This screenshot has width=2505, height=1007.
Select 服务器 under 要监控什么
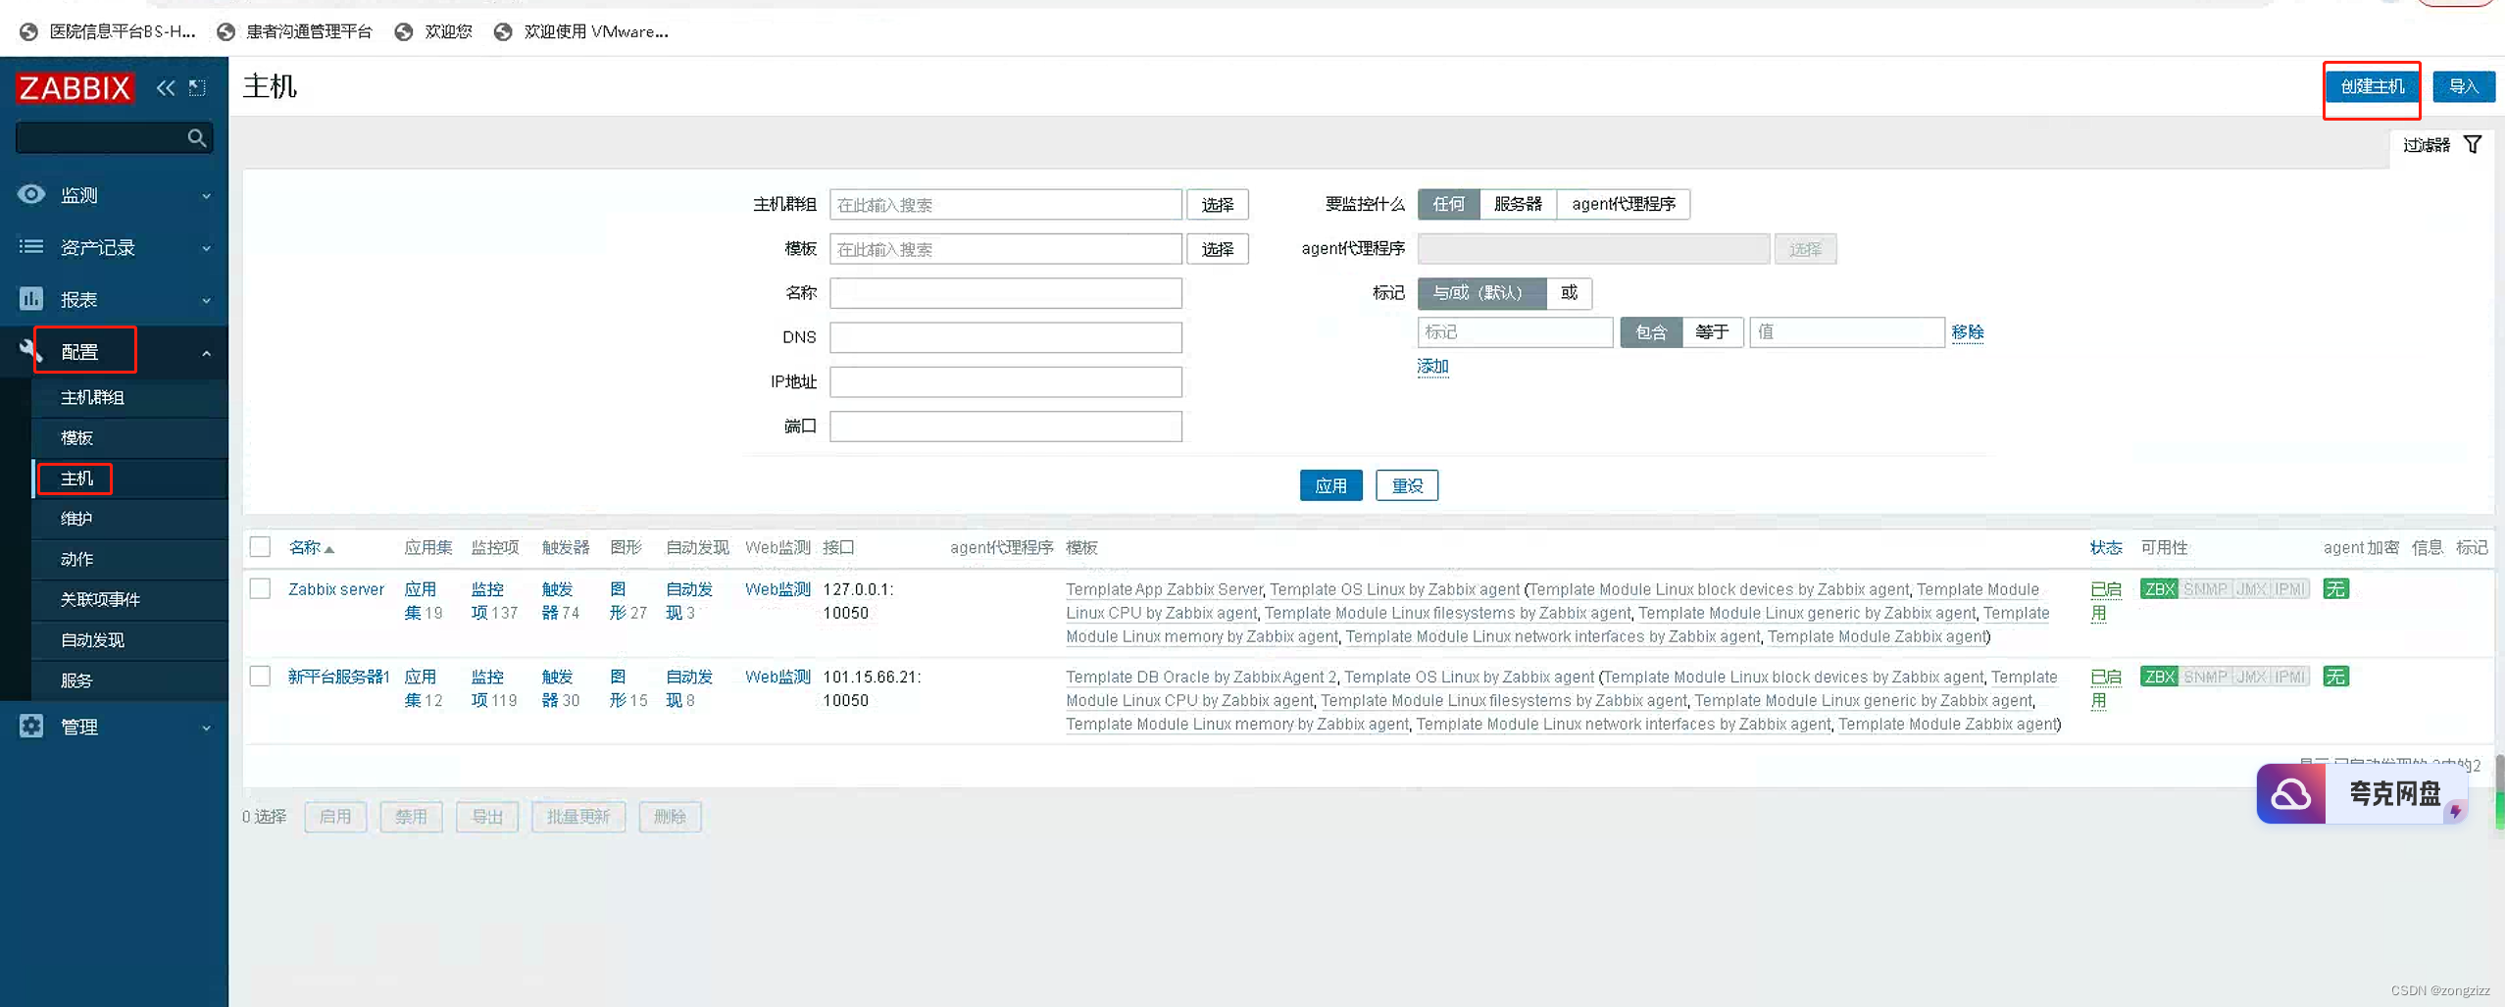tap(1518, 204)
